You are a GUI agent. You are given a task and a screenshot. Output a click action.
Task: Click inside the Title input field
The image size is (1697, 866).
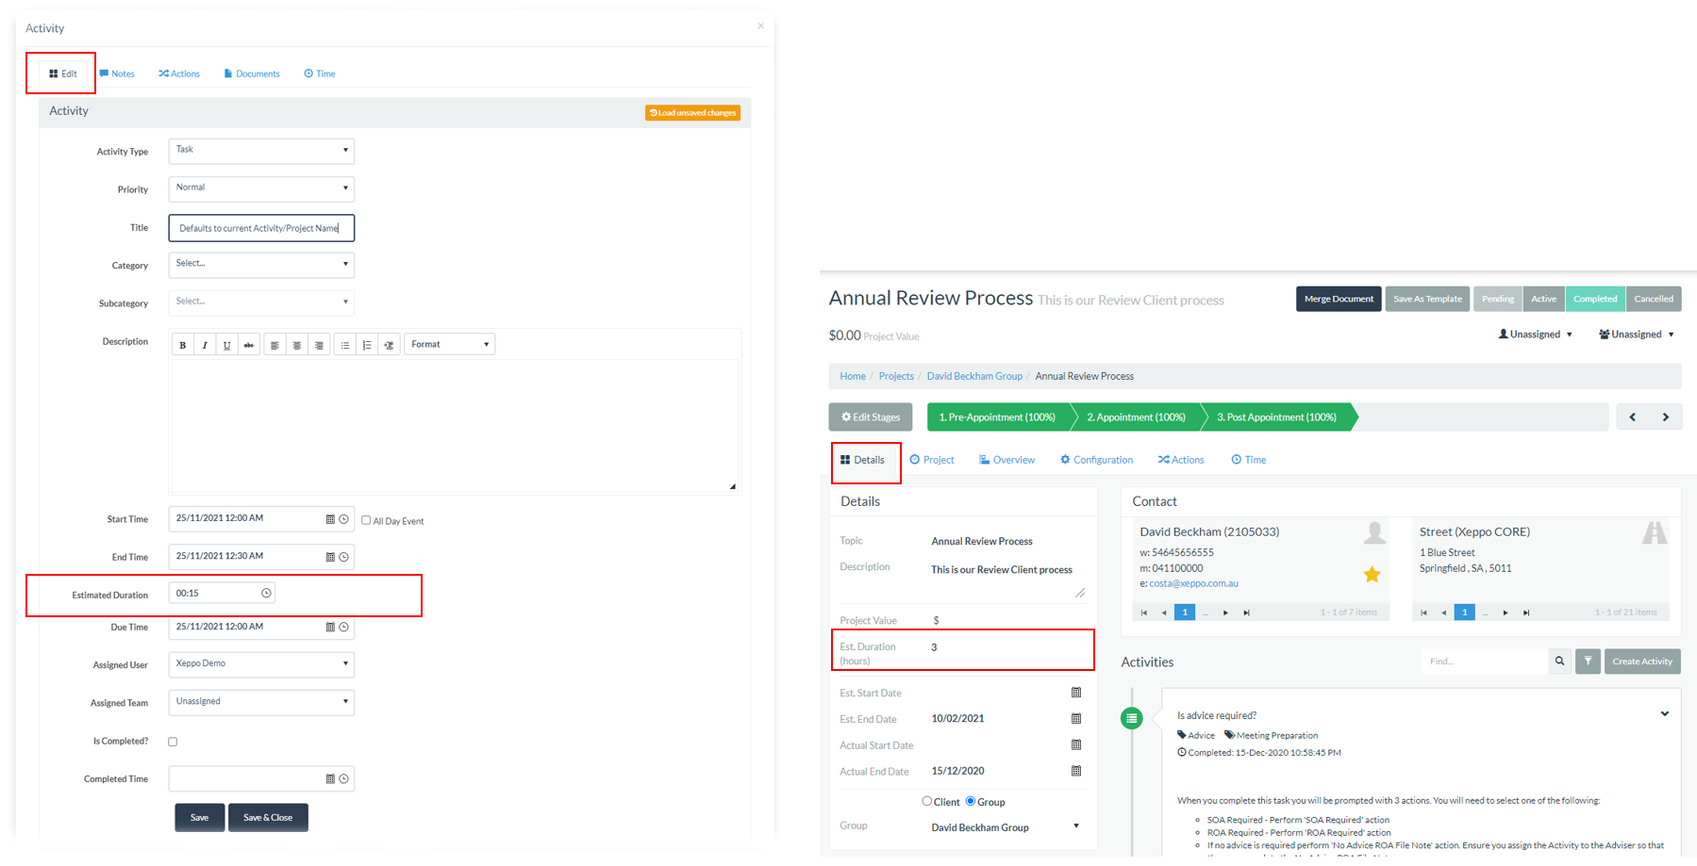(260, 227)
